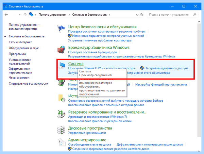The width and height of the screenshot is (204, 154).
Task: Click Изменение параметров контроля учетных записей
Action: pos(108,36)
